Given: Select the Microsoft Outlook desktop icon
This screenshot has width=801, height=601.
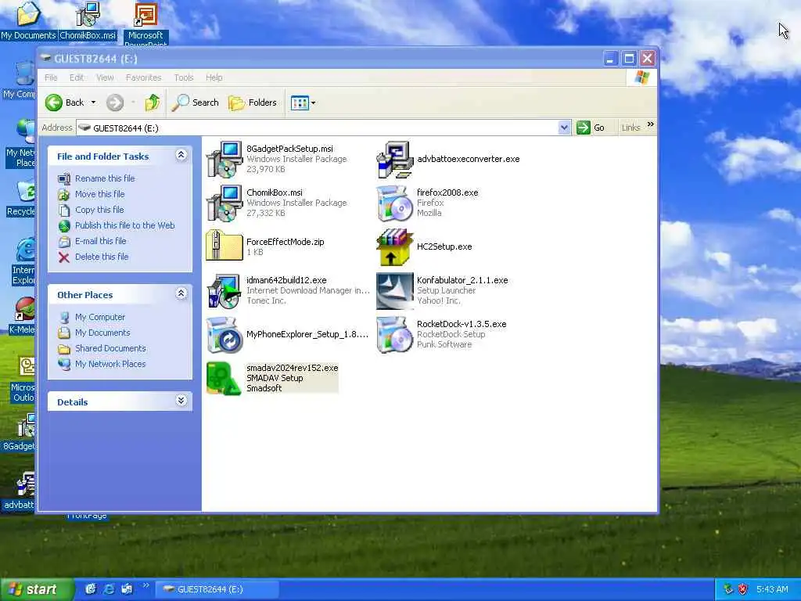Looking at the screenshot, I should [x=23, y=380].
